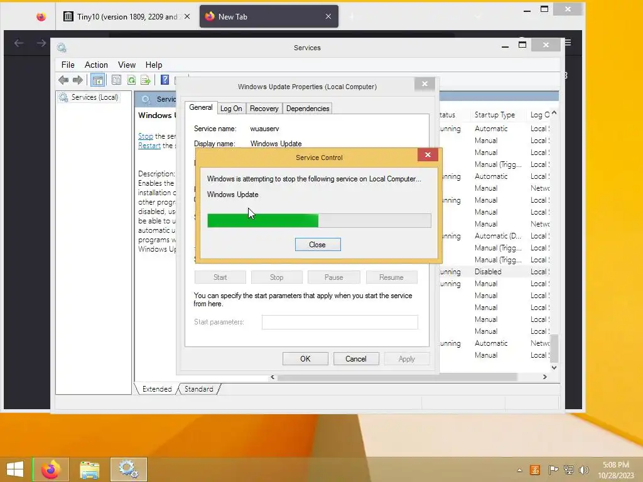The height and width of the screenshot is (482, 643).
Task: Open the Properties toolbar icon in Services
Action: [x=116, y=80]
